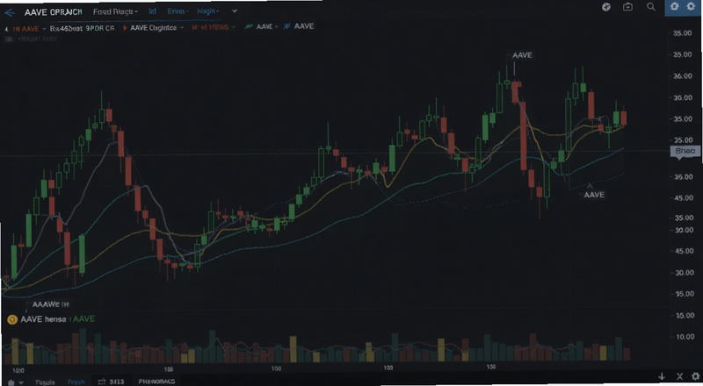Click the AAVE hense indicator label

click(43, 319)
